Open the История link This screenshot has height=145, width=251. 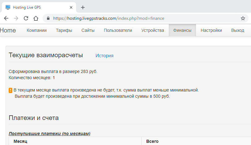point(104,56)
